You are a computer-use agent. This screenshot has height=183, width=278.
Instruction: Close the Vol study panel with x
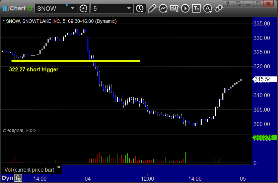click(x=59, y=167)
